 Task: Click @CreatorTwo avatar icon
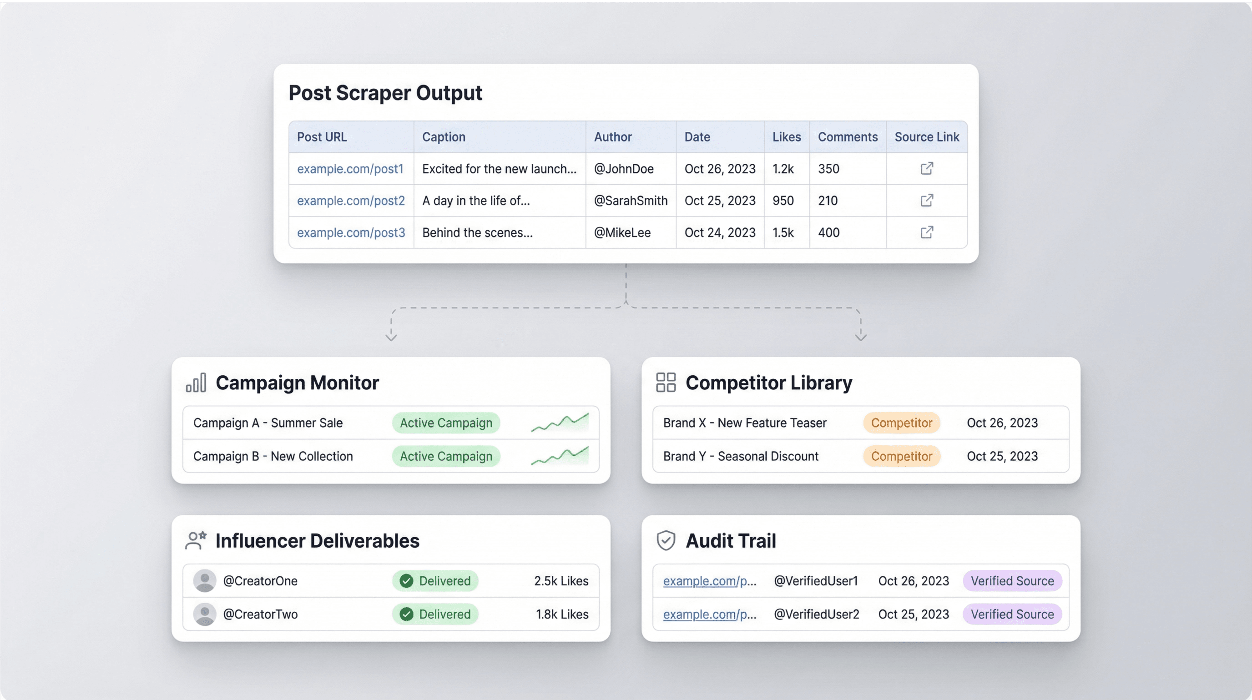[x=205, y=614]
